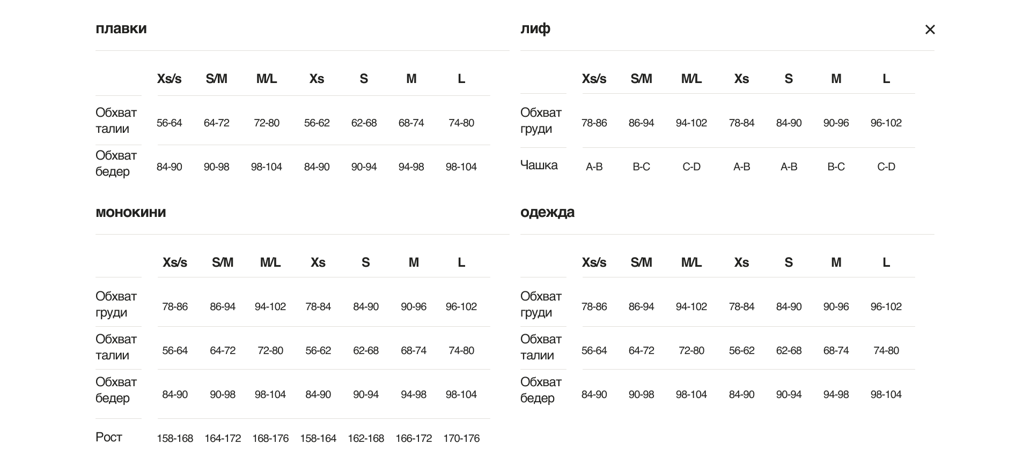Click S/M column header in одежда table
Screen dimensions: 1030x466
641,262
